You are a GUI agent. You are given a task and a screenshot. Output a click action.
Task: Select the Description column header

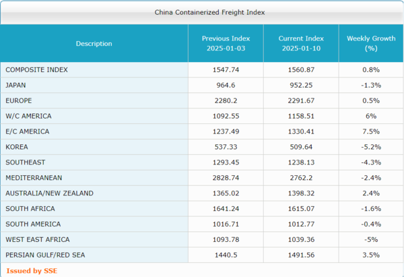[94, 44]
